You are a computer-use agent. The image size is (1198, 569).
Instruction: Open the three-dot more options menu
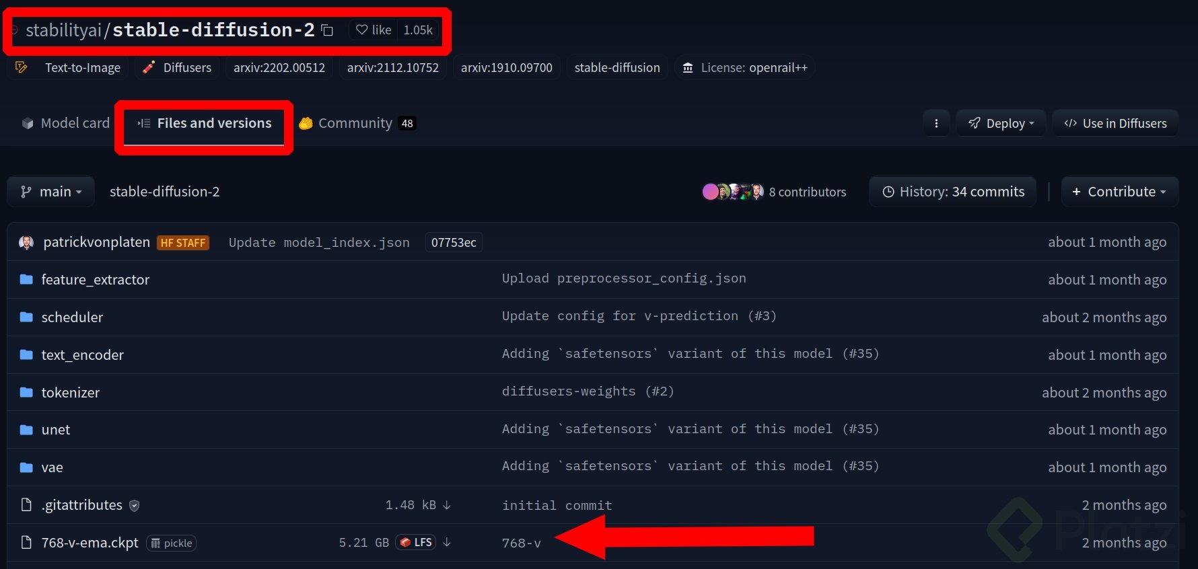(x=936, y=123)
